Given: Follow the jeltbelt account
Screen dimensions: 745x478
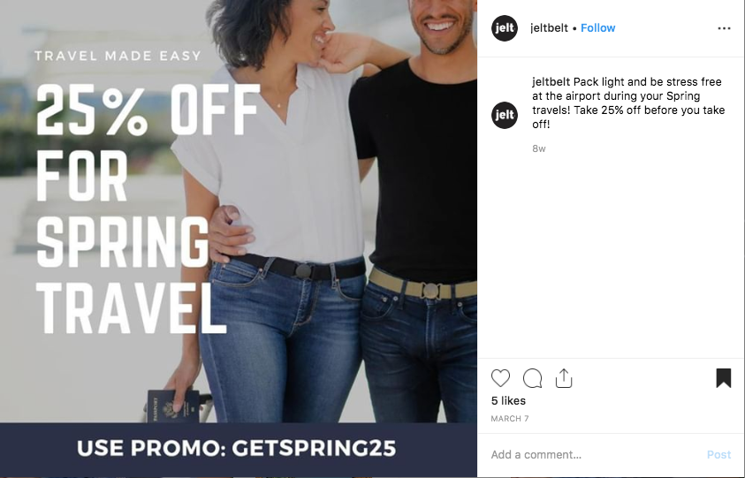Looking at the screenshot, I should pyautogui.click(x=597, y=28).
